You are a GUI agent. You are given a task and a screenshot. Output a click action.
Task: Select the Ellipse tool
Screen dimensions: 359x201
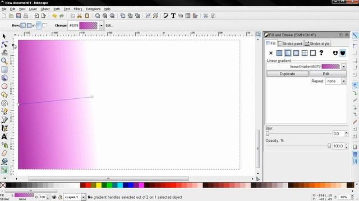click(x=4, y=86)
